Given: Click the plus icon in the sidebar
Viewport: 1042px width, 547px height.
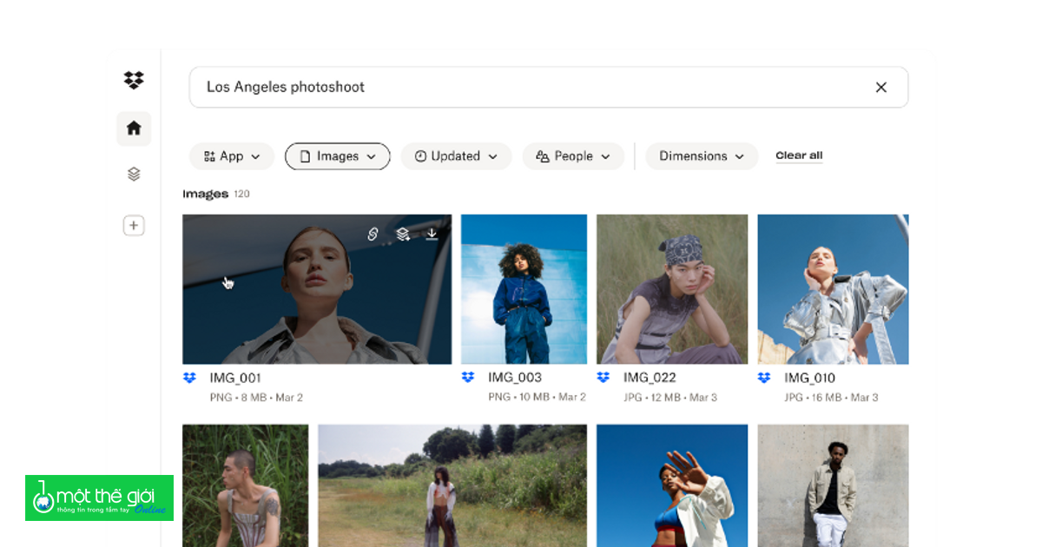Looking at the screenshot, I should click(134, 227).
